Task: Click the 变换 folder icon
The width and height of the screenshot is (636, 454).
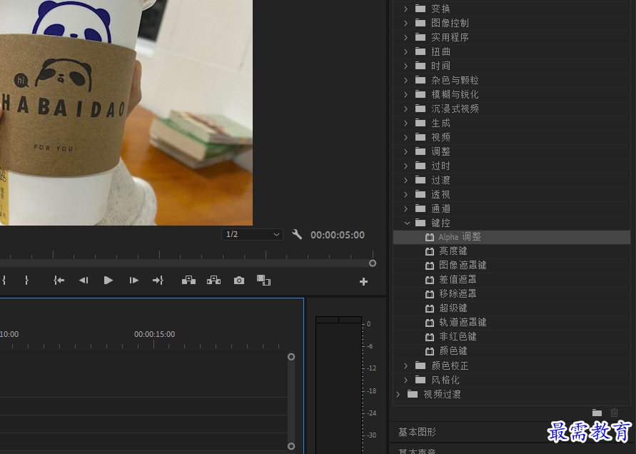Action: (420, 8)
